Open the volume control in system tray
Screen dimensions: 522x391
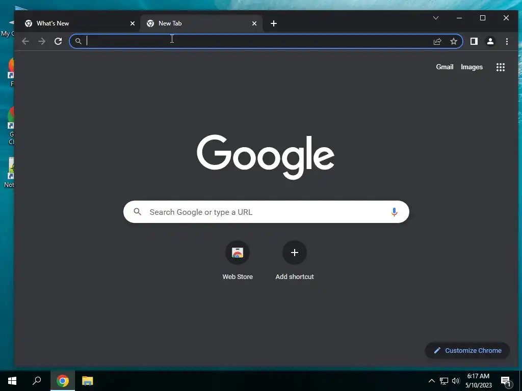click(x=456, y=381)
